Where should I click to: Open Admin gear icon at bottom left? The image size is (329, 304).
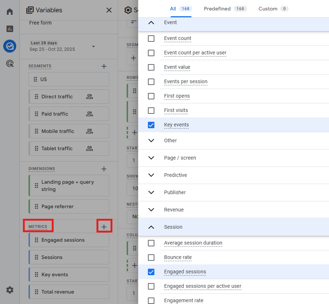point(10,290)
